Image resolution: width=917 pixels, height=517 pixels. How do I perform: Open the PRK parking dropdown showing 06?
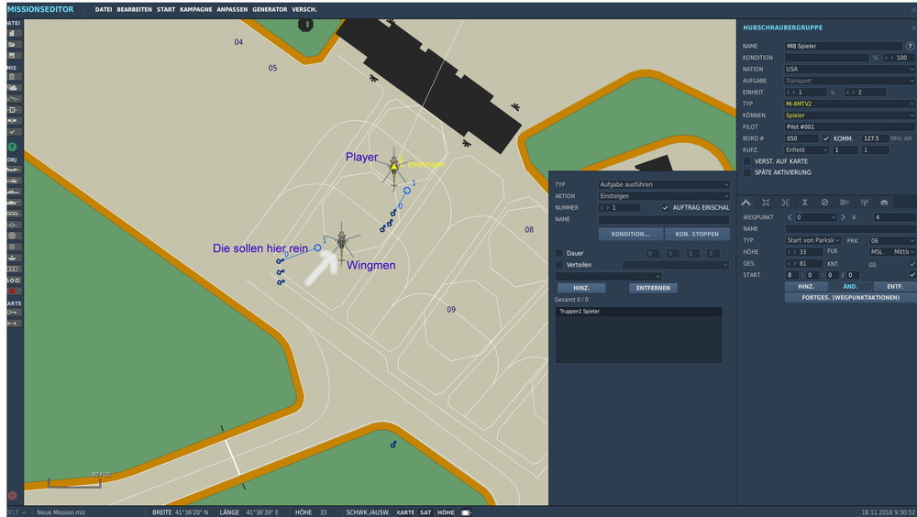coord(892,240)
